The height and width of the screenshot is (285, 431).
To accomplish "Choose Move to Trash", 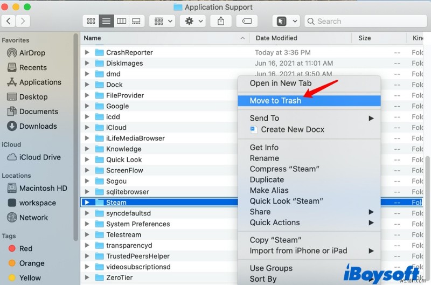I will coord(309,101).
